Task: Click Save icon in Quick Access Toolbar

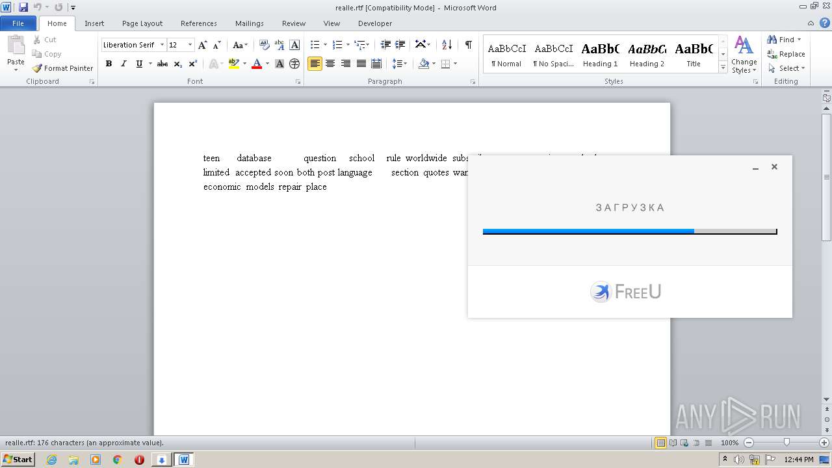Action: [23, 7]
